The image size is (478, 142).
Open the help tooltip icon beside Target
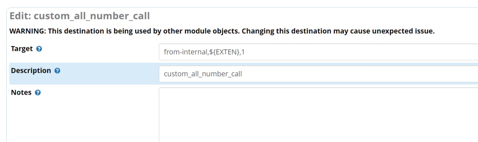[39, 49]
